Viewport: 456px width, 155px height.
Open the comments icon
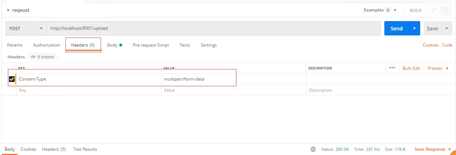446,10
